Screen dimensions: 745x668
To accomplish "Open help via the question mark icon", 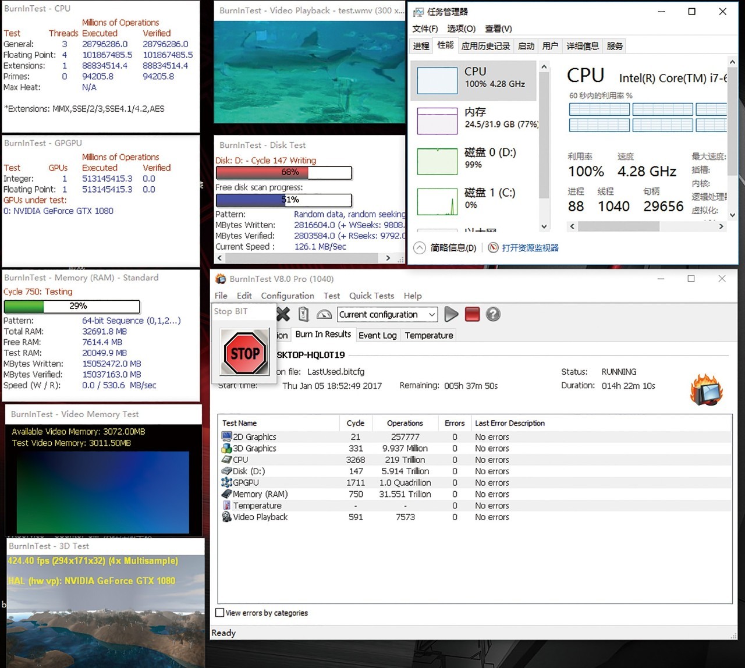I will tap(493, 315).
